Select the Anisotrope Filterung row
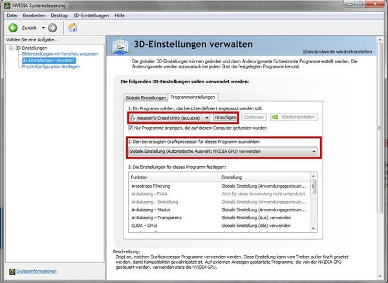The width and height of the screenshot is (388, 283). (x=219, y=186)
